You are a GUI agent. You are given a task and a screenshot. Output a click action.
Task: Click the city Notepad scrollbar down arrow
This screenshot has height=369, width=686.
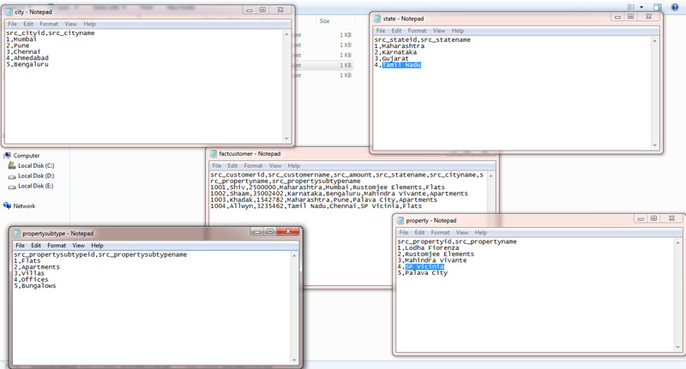tap(286, 139)
